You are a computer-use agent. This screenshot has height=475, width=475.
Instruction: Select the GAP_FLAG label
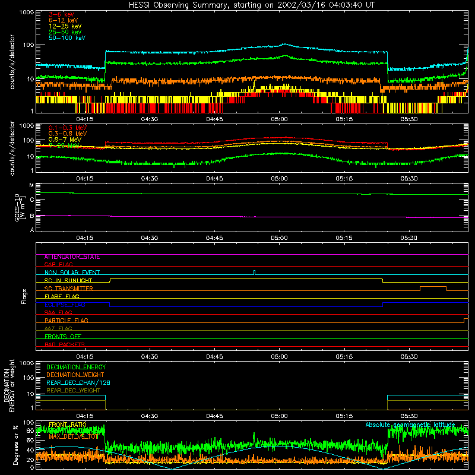coord(58,264)
